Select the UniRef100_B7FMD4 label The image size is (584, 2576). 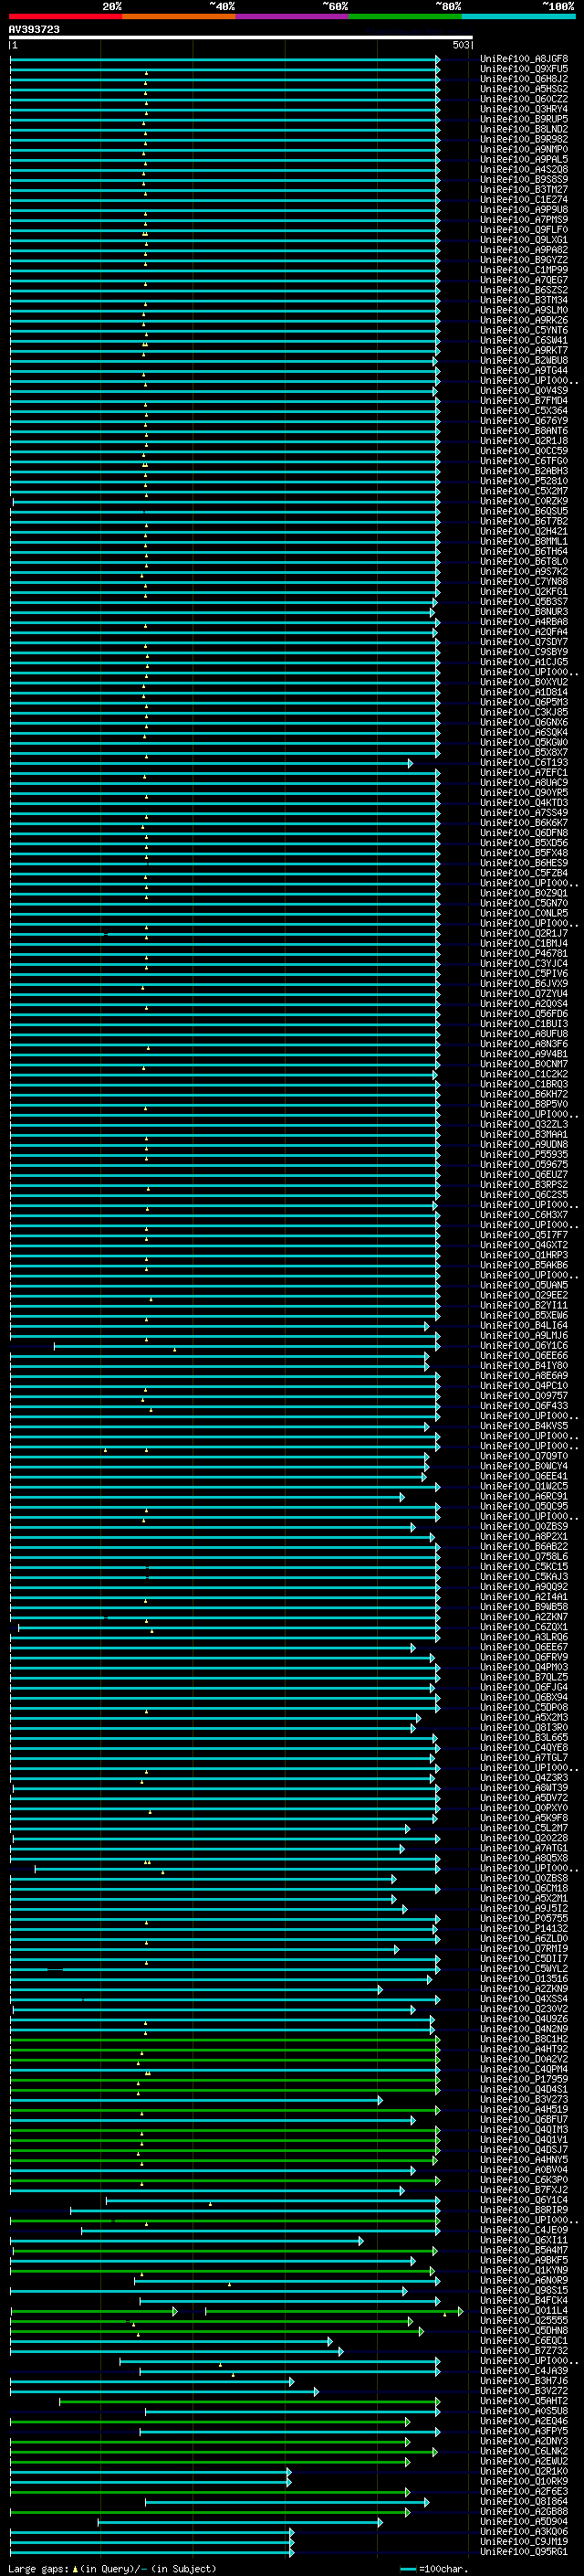click(524, 401)
